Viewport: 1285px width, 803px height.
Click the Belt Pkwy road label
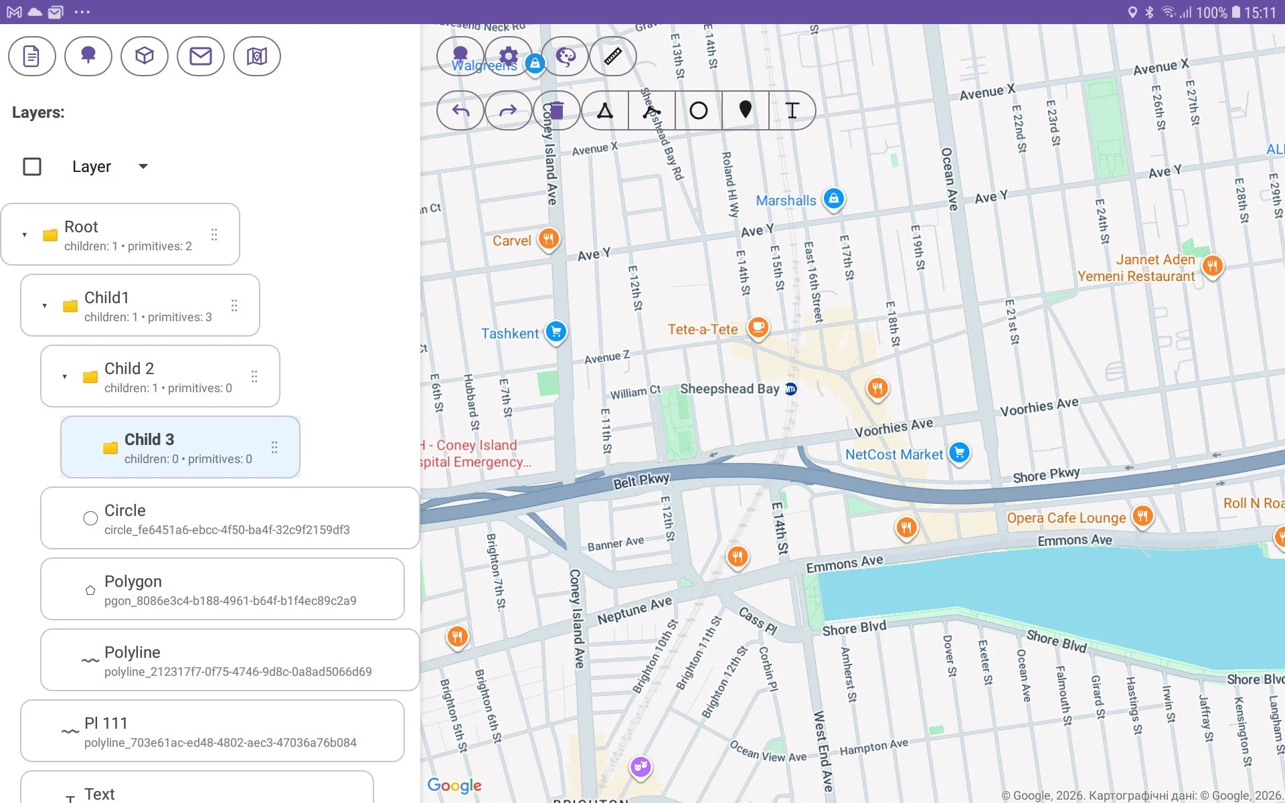tap(641, 480)
